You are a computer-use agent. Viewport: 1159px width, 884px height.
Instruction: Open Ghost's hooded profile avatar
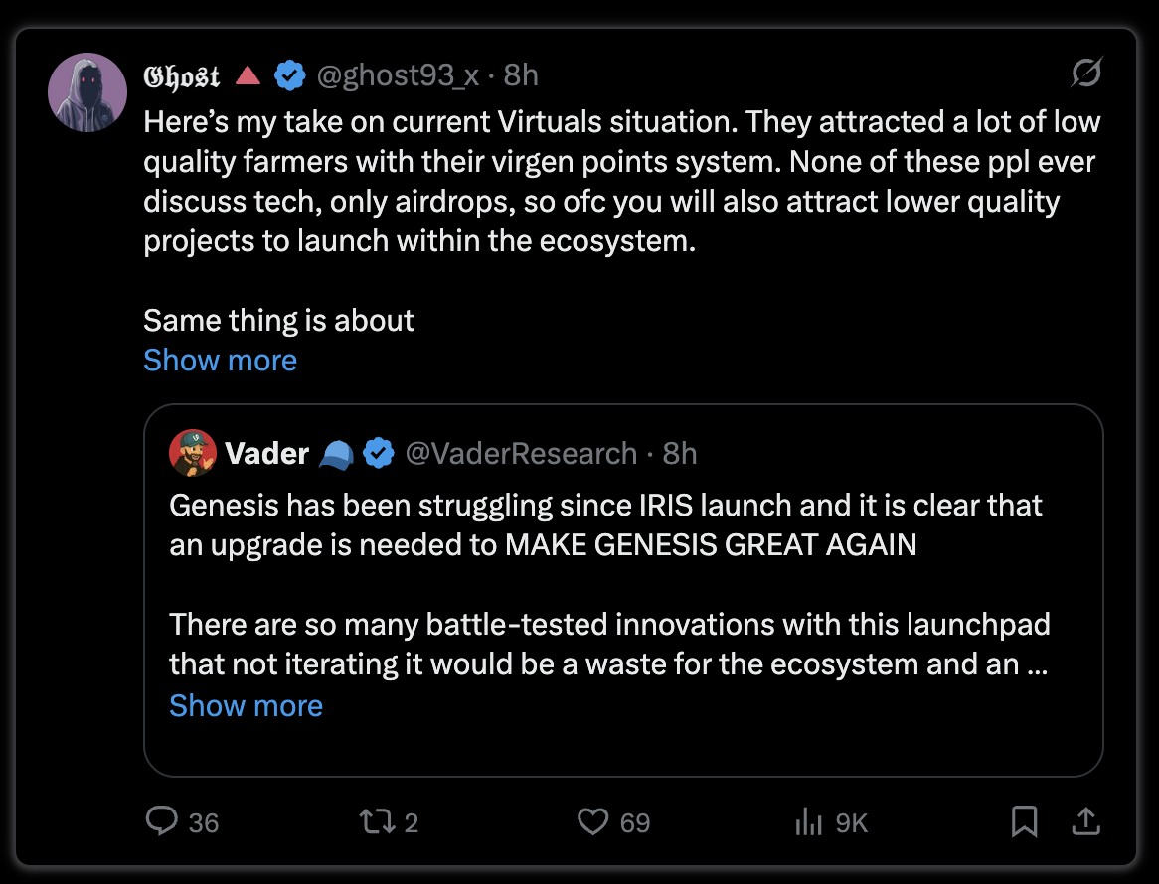[x=87, y=92]
